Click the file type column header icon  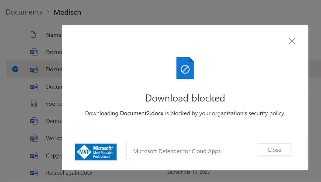33,35
